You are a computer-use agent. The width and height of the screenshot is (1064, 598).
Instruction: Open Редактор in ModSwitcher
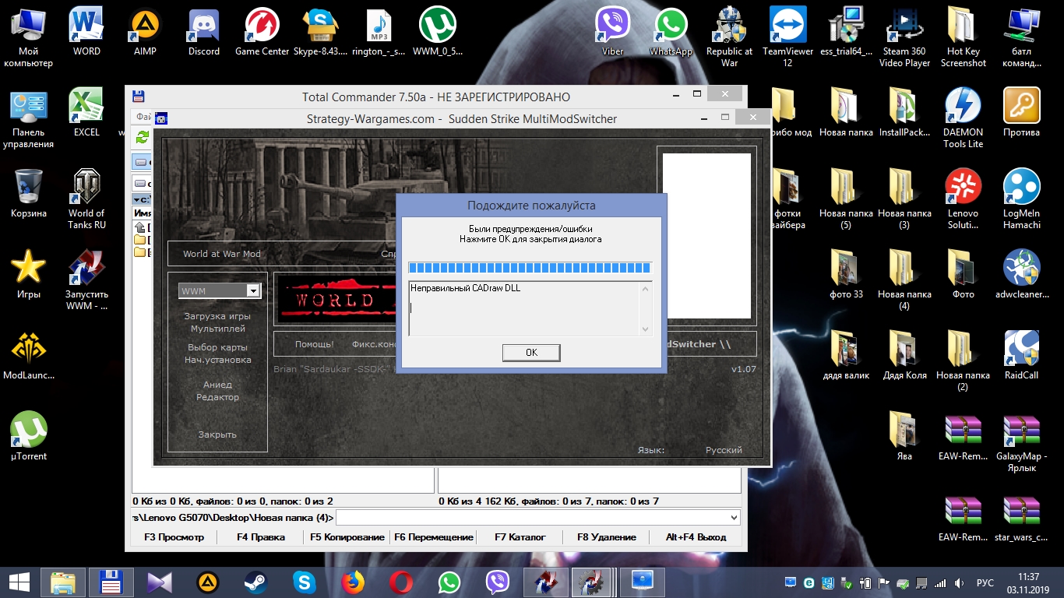[x=217, y=397]
